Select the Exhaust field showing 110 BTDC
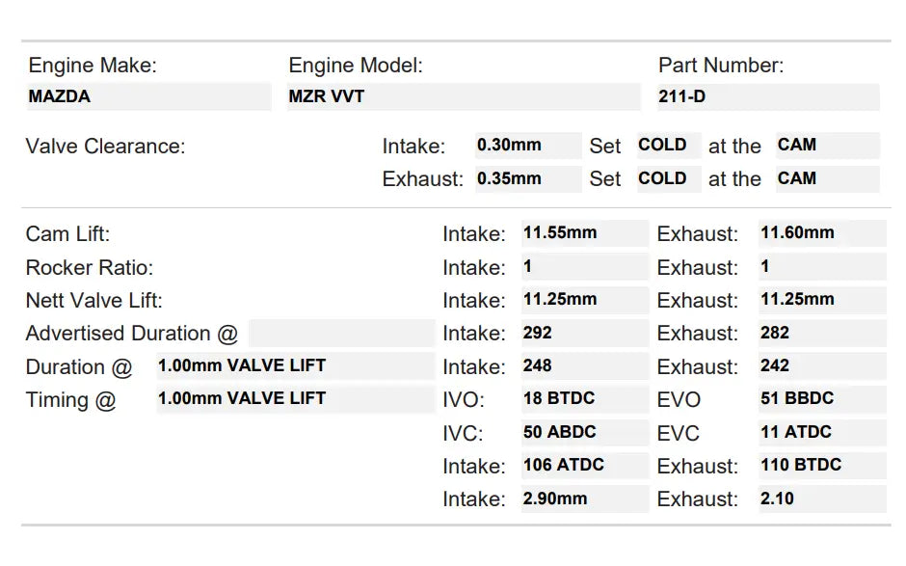Screen dimensions: 906x566 coord(821,466)
